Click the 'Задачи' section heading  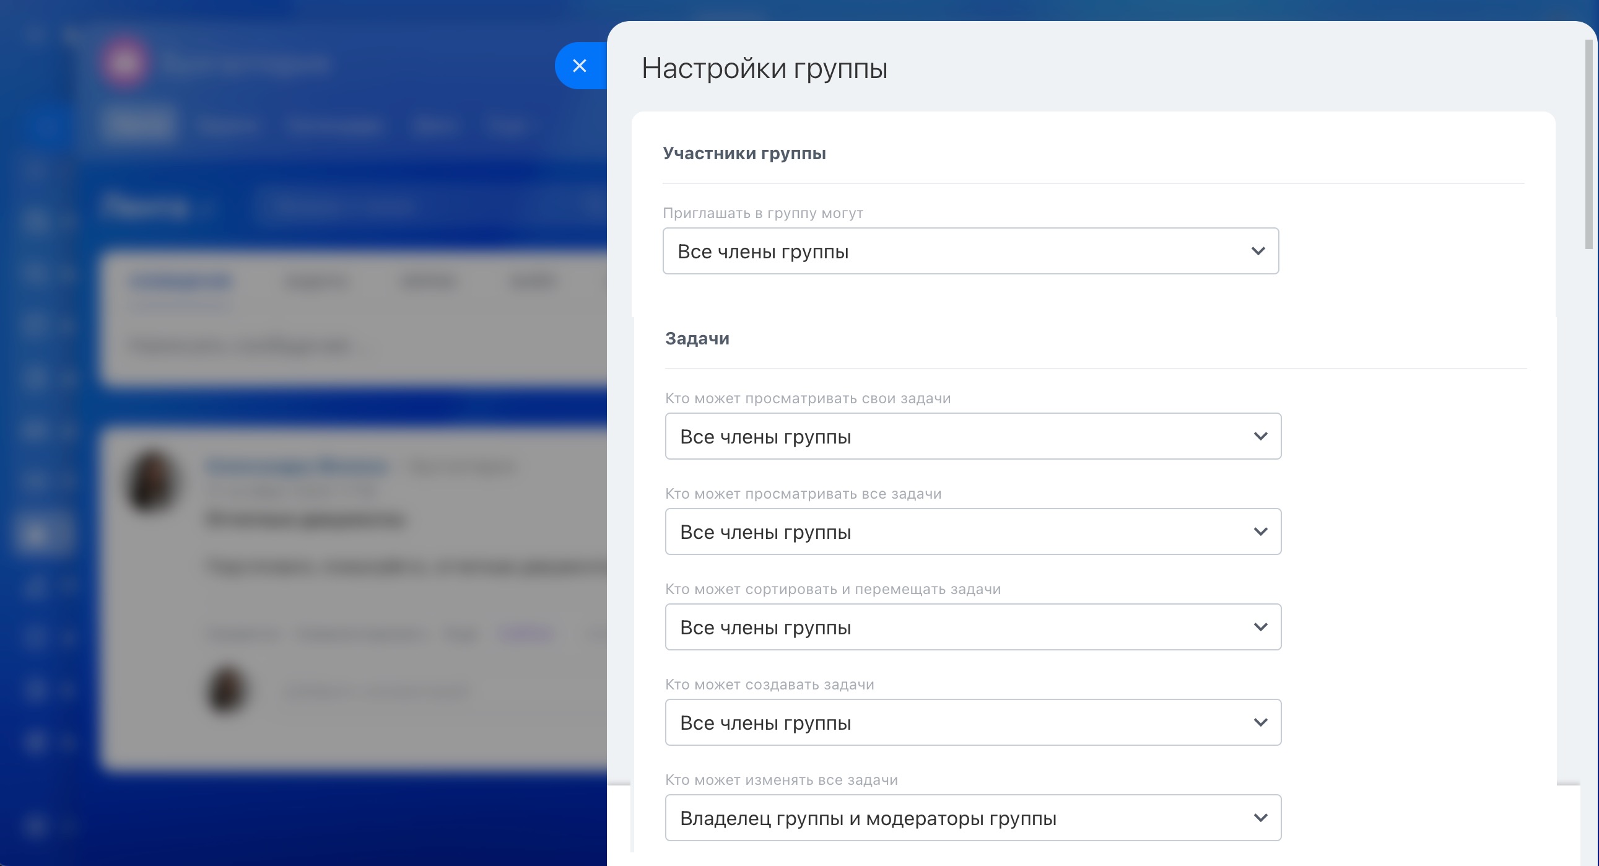click(697, 339)
